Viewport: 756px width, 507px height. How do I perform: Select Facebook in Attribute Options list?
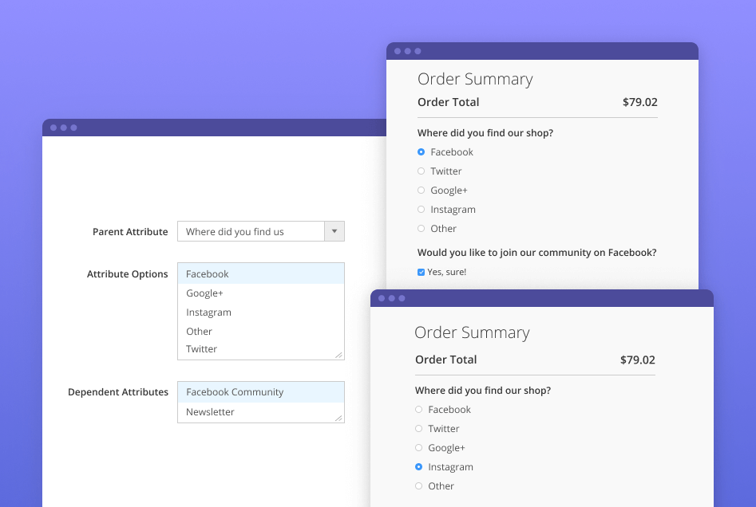(x=261, y=274)
